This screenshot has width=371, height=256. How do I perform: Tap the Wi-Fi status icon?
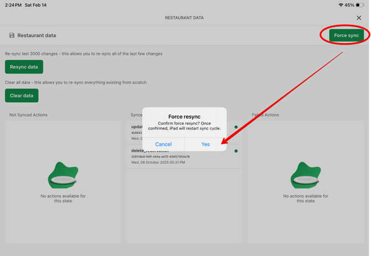coord(341,5)
